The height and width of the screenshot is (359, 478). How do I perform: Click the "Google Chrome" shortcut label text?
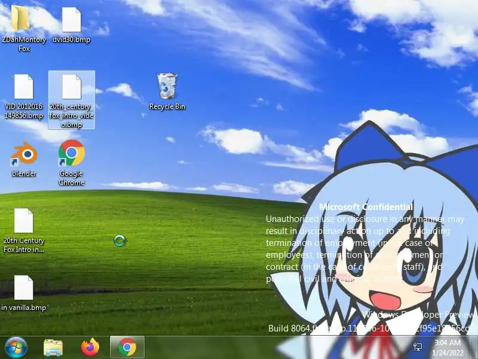pyautogui.click(x=71, y=178)
